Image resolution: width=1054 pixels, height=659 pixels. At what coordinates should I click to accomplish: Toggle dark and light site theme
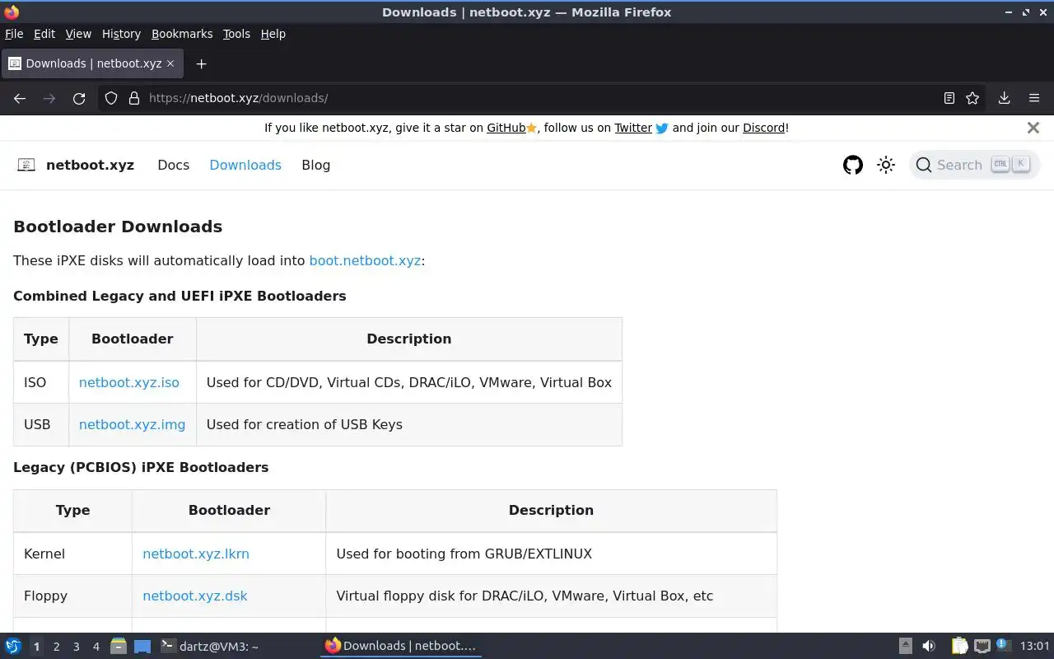[x=886, y=165]
